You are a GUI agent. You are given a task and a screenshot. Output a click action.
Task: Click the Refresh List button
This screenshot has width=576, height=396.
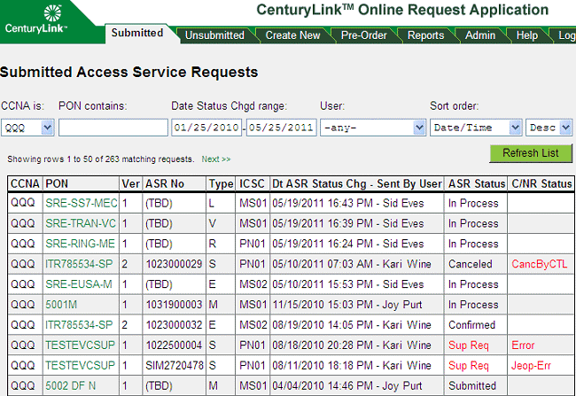[531, 152]
